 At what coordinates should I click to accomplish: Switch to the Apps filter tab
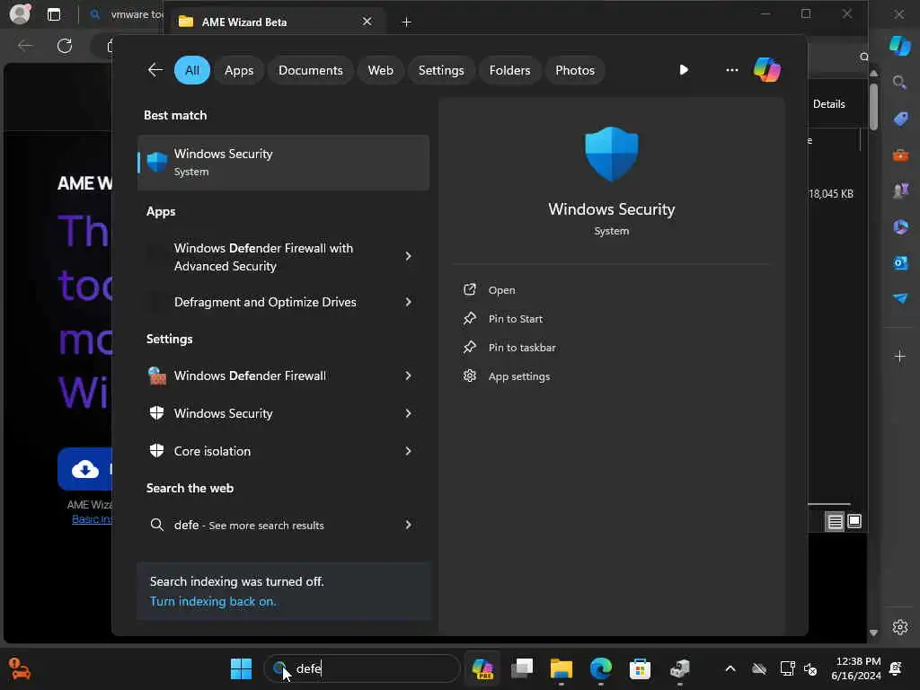[x=239, y=70]
